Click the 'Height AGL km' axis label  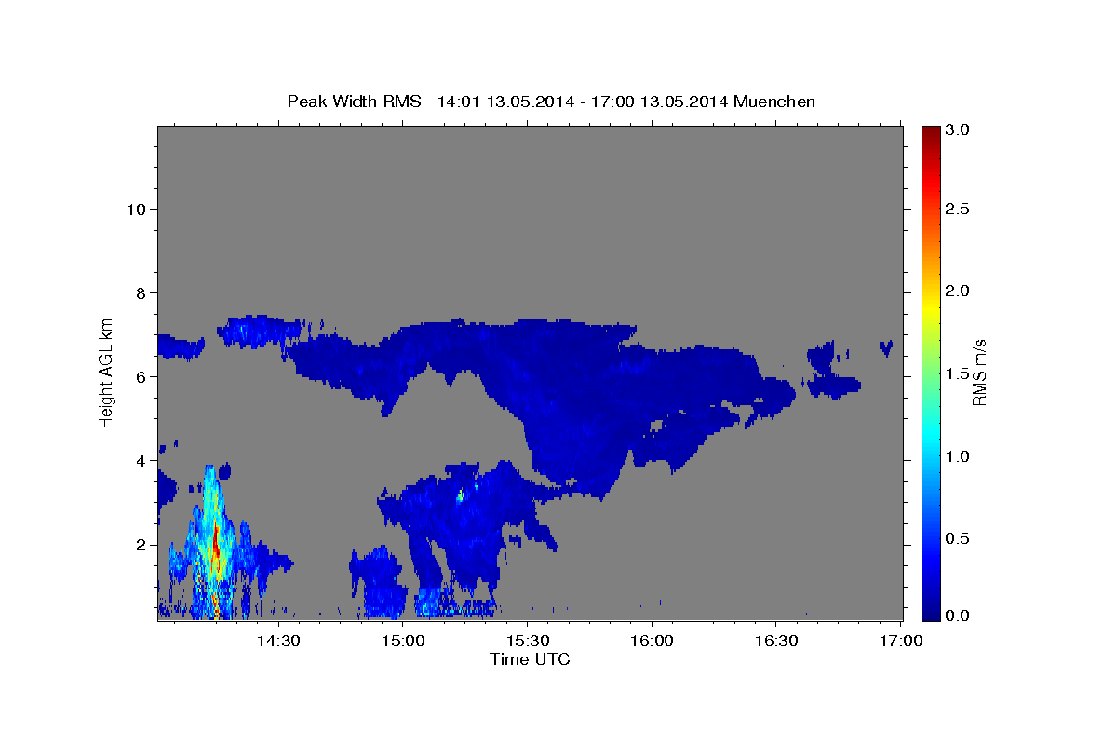pyautogui.click(x=106, y=372)
